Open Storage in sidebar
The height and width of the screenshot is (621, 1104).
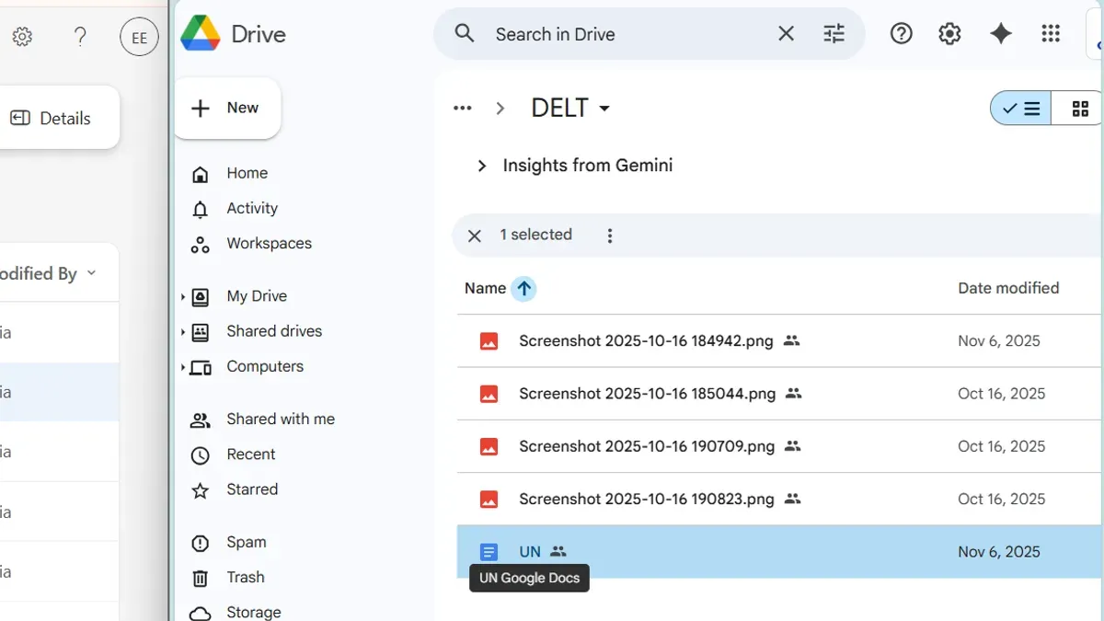coord(254,612)
